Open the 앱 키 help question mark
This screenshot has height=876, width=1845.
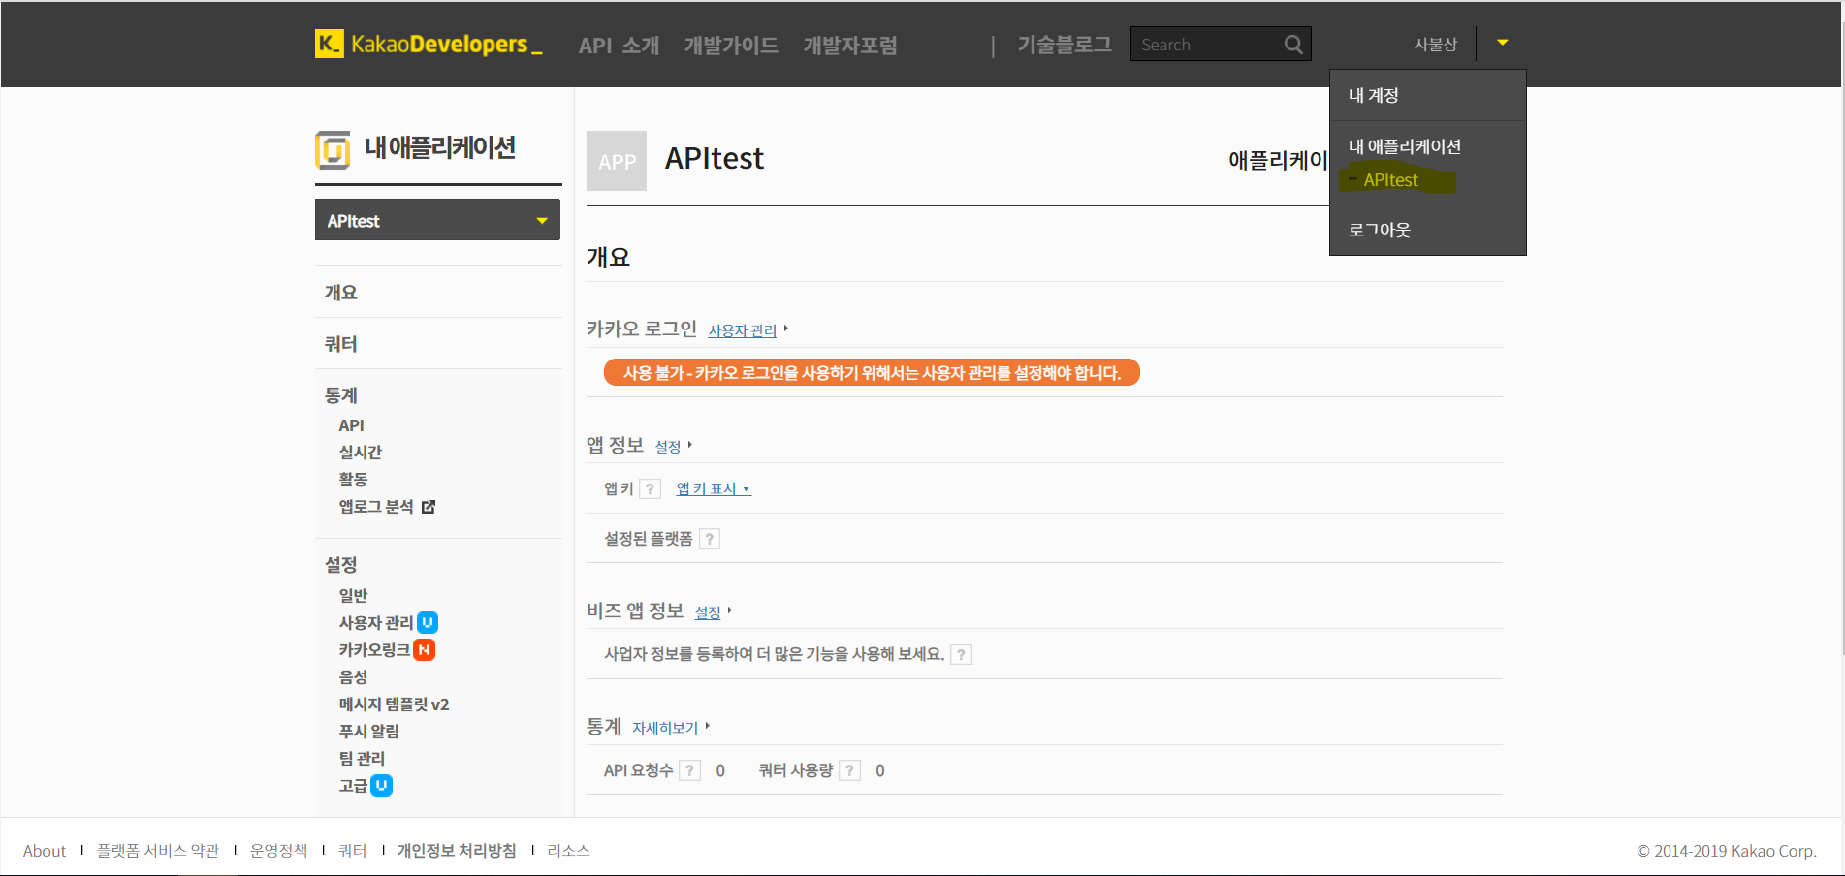[x=651, y=488]
